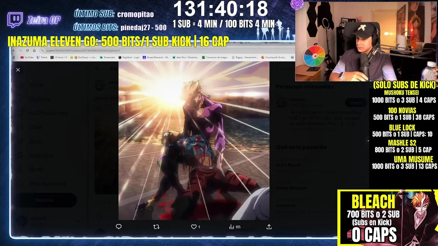Screen dimensions: 438x246
Task: Click the Twitch logo in stream overlay
Action: coord(15,20)
